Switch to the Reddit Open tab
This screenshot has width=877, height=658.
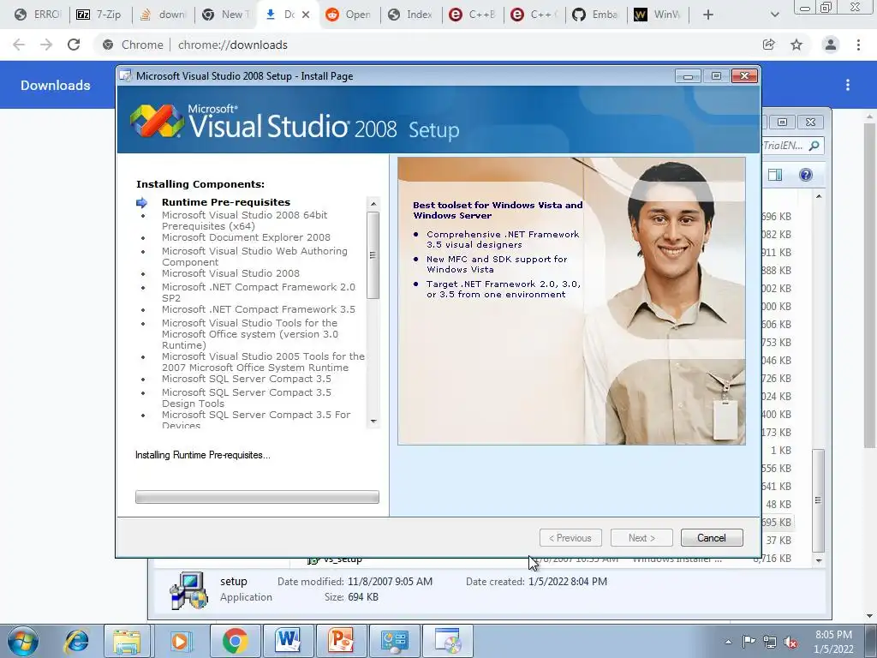349,15
